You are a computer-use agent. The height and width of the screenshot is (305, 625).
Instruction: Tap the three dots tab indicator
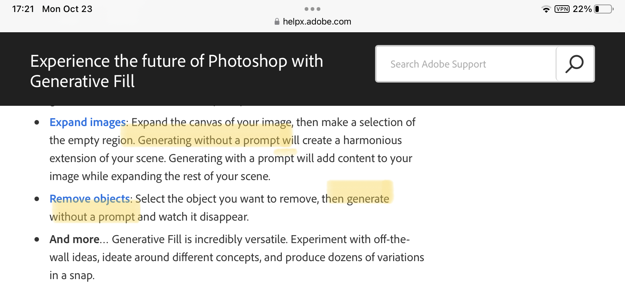click(x=312, y=8)
